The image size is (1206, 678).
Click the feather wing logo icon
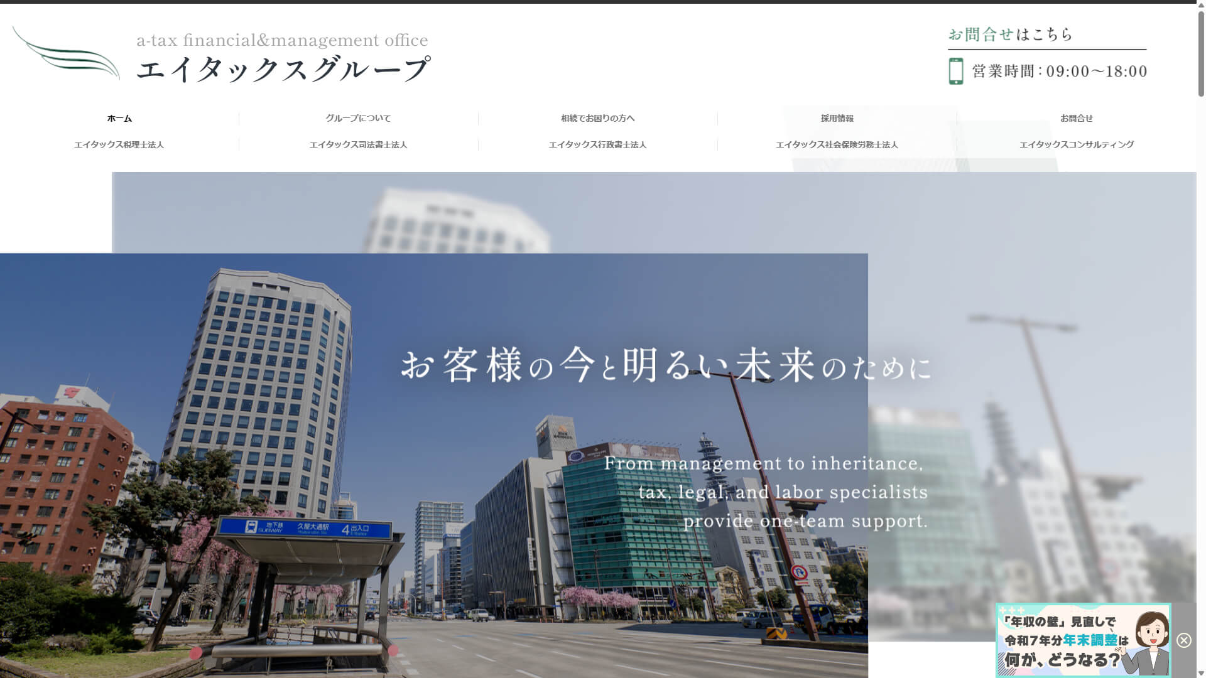pos(67,54)
